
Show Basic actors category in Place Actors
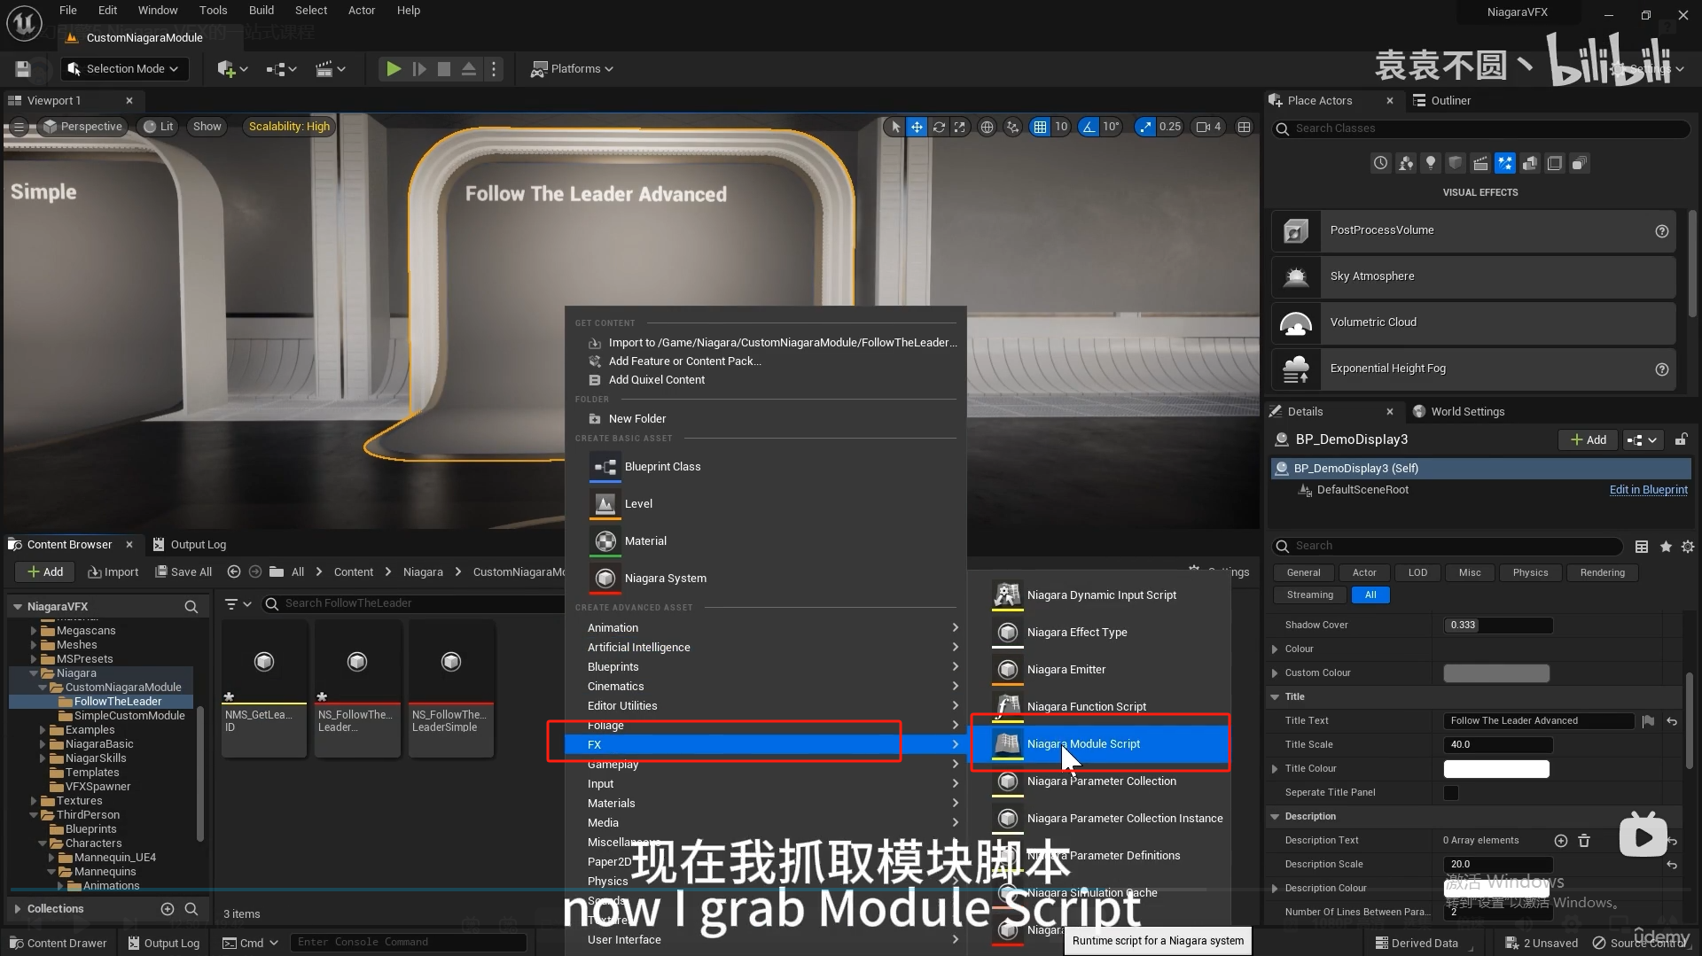1406,163
